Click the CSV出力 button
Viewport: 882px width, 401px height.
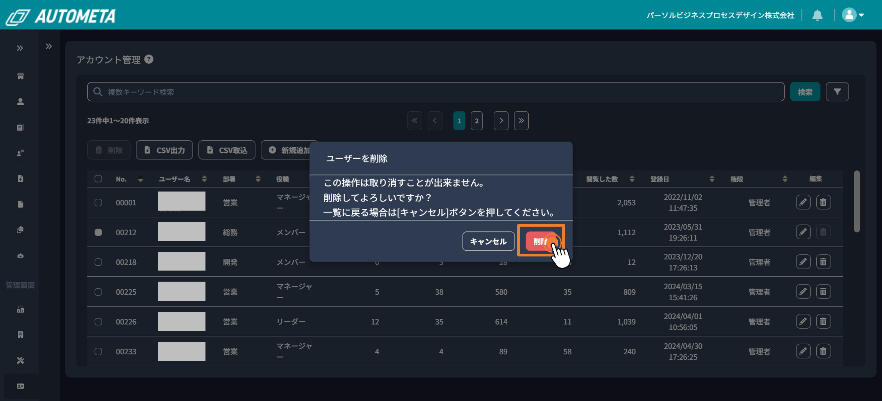tap(164, 150)
